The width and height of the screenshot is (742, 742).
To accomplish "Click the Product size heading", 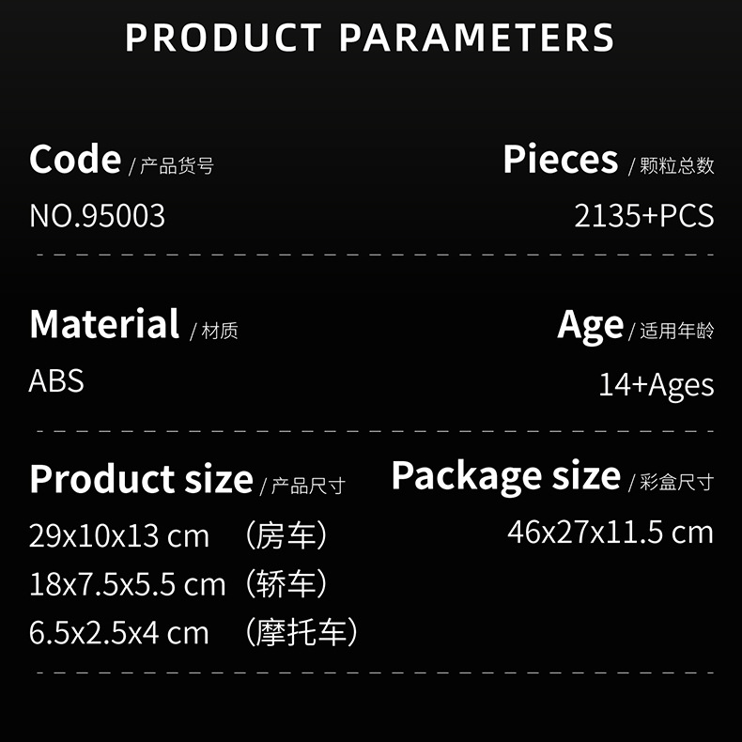I will (x=141, y=479).
